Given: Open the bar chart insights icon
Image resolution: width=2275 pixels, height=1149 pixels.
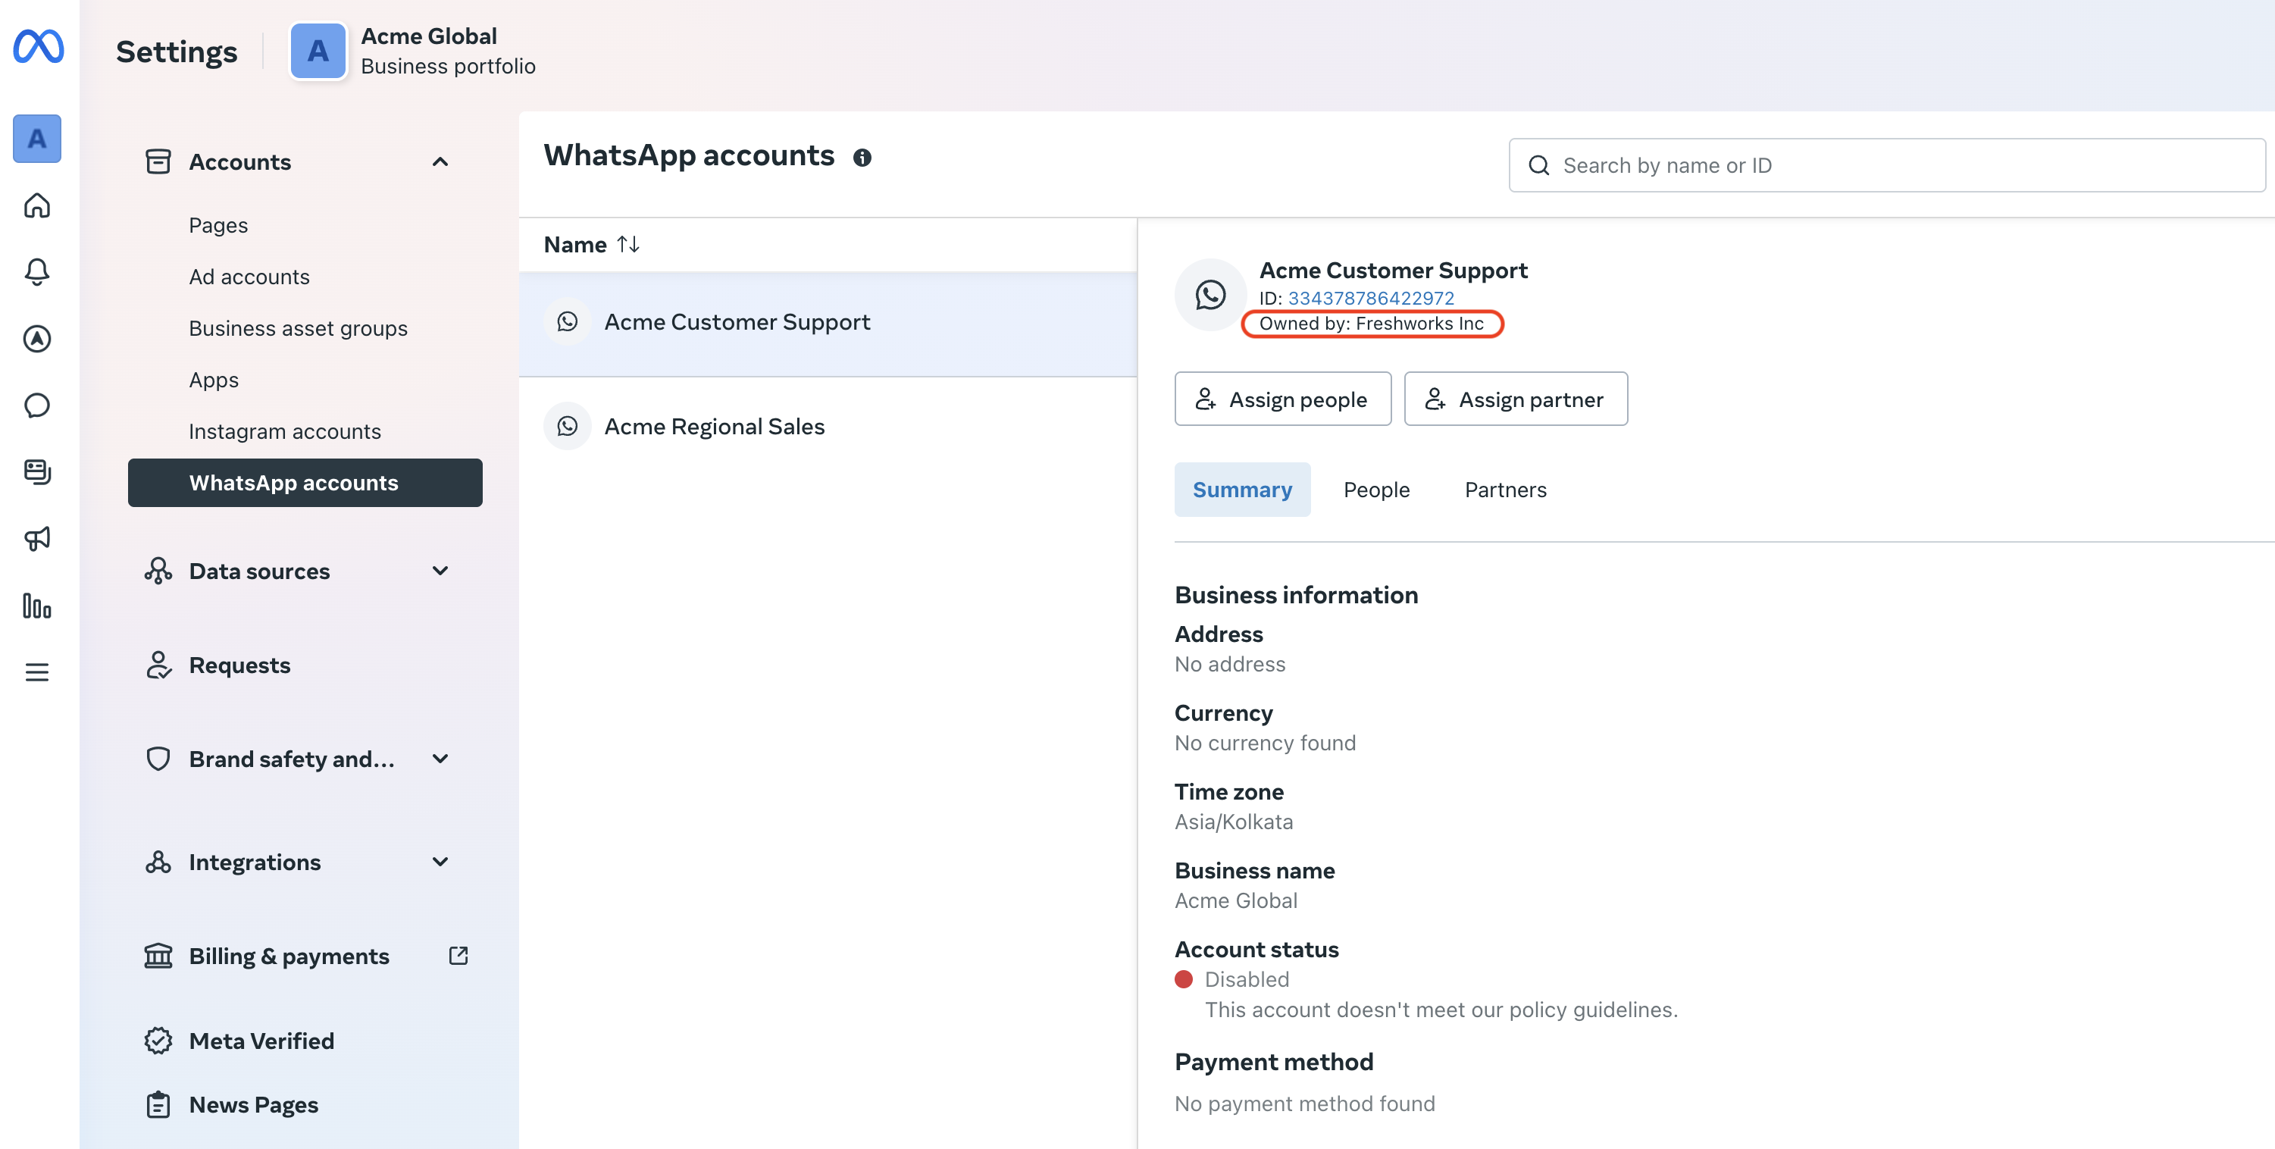Looking at the screenshot, I should coord(37,606).
